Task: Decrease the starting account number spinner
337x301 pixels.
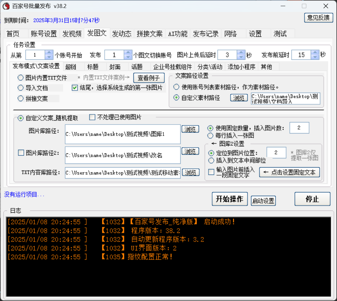Action: [49, 57]
